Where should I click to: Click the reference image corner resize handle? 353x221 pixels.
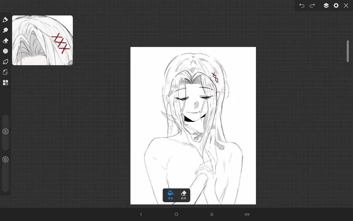(x=70, y=62)
